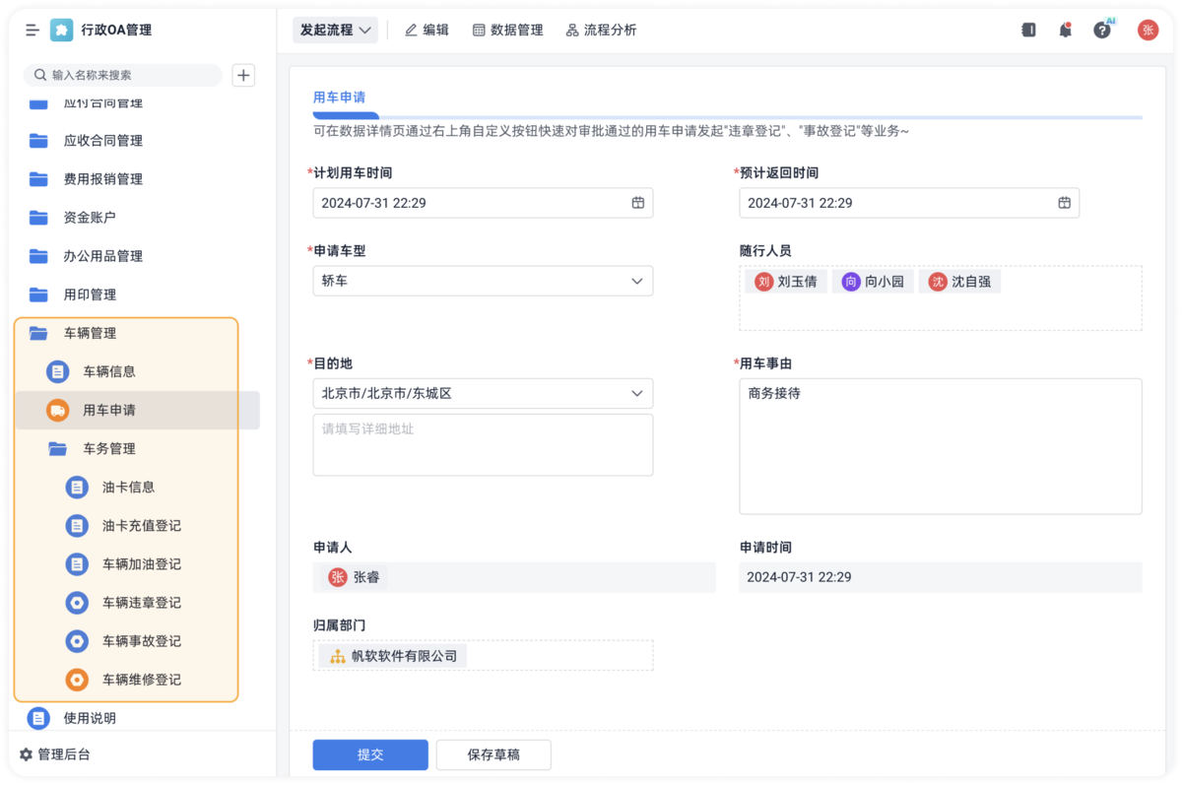1182x785 pixels.
Task: Open the AI help question mark icon
Action: (x=1102, y=31)
